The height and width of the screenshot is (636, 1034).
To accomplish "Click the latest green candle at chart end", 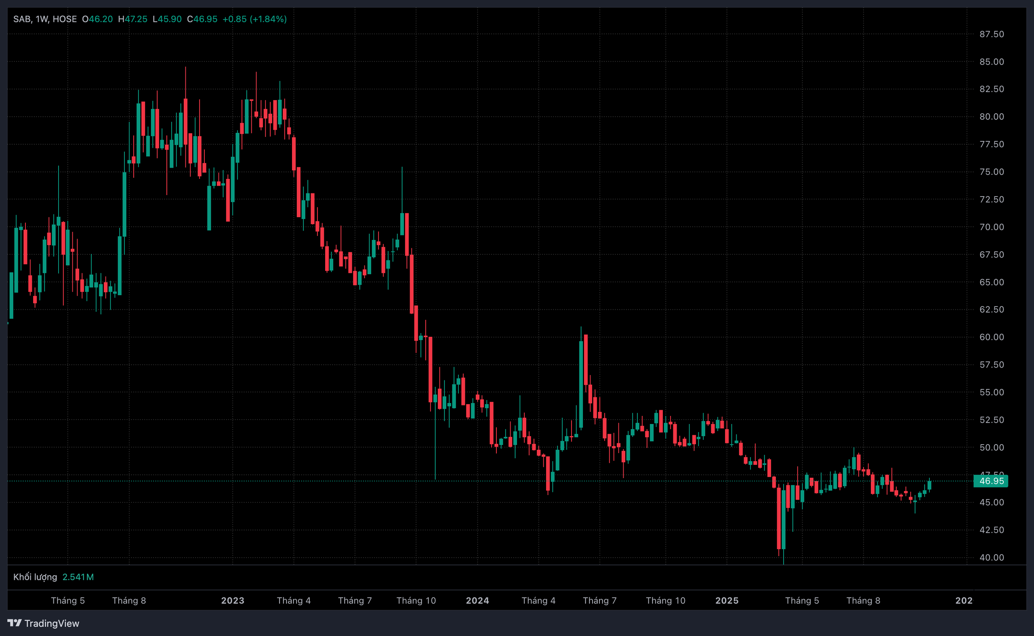I will click(x=929, y=485).
